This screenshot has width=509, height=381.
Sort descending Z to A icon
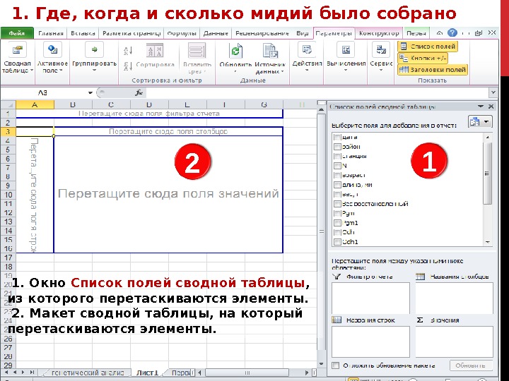128,66
